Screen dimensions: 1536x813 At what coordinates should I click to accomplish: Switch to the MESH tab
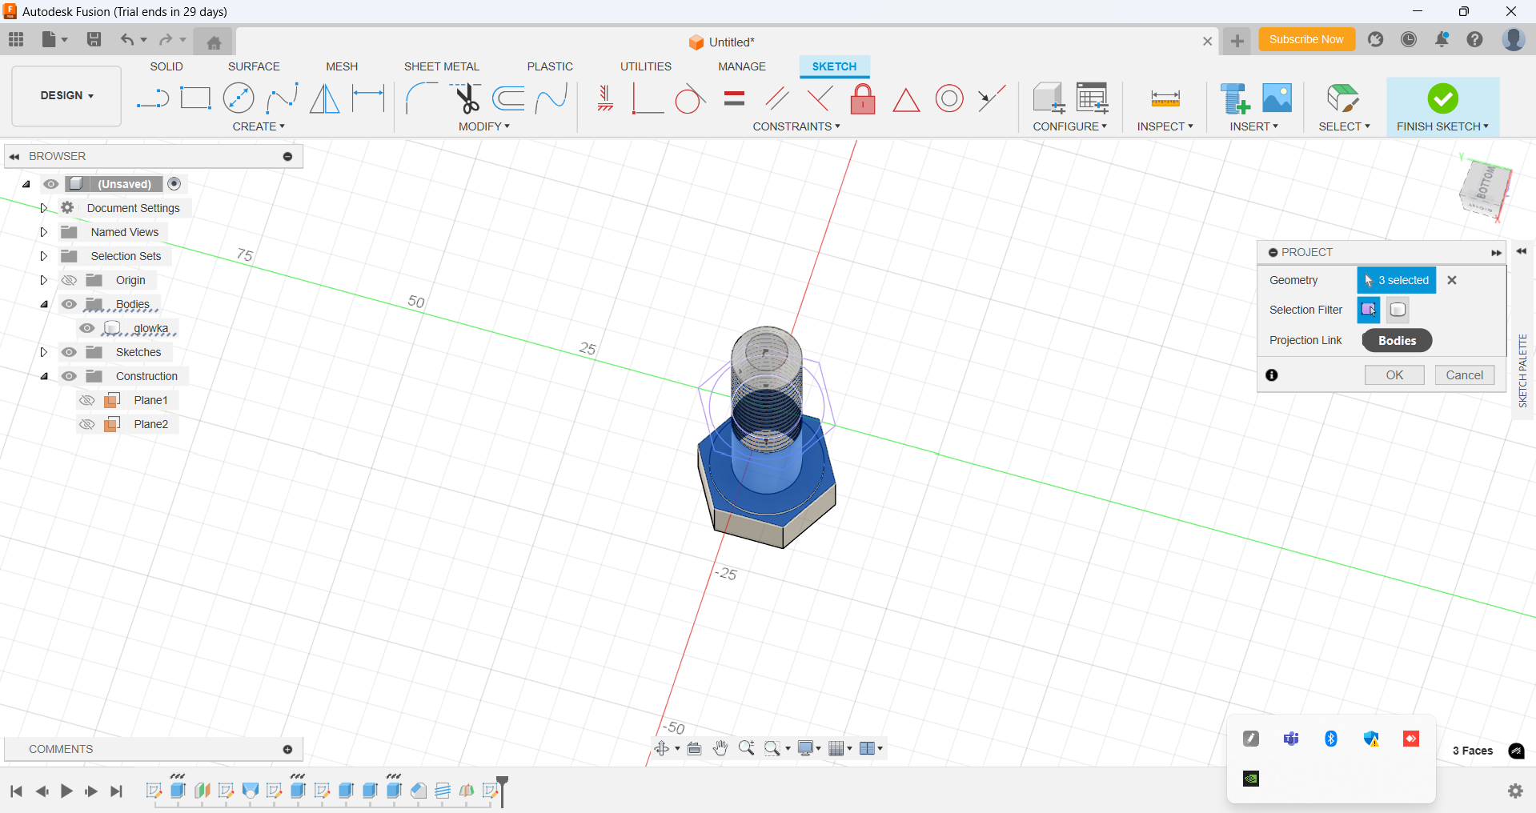(342, 66)
